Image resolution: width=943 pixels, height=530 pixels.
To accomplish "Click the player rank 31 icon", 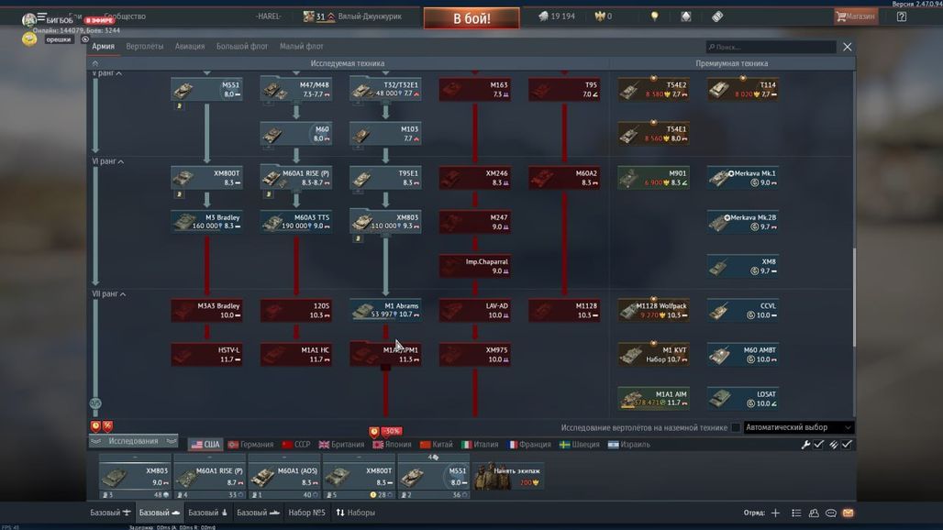I will tap(308, 17).
